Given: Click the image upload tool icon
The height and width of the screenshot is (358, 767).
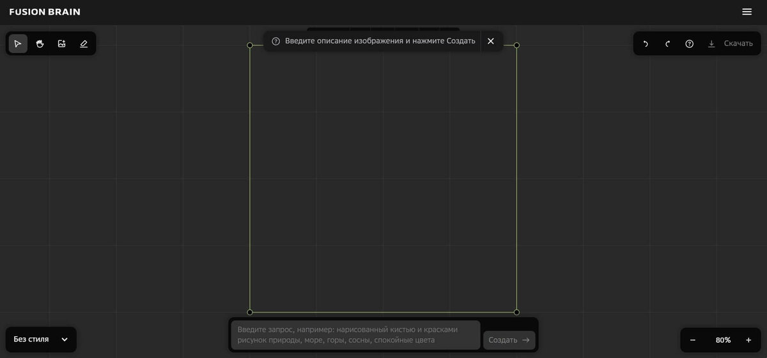Looking at the screenshot, I should 62,43.
